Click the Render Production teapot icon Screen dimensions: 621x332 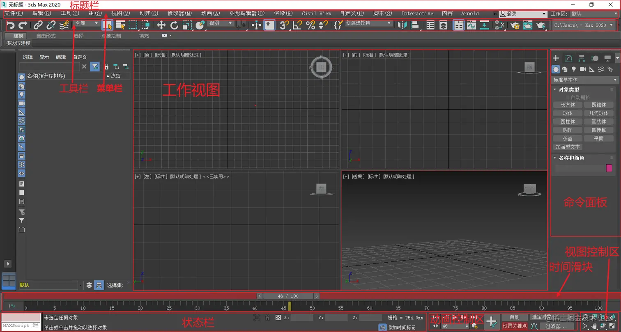point(541,25)
